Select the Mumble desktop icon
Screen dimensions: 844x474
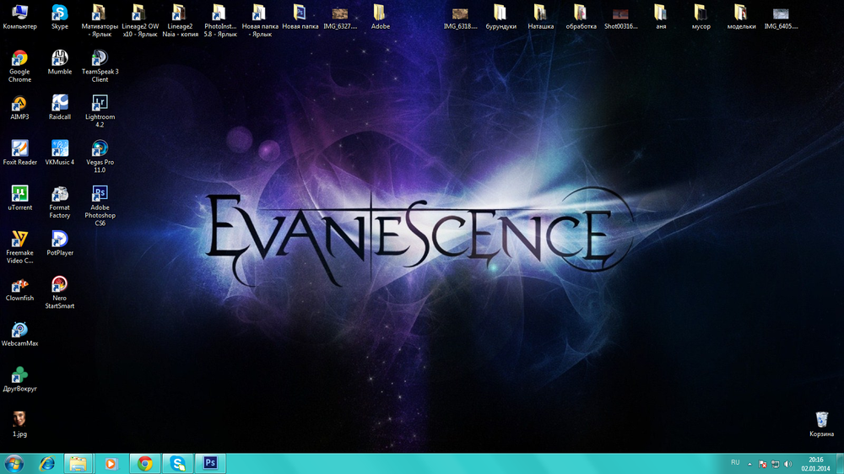[60, 58]
